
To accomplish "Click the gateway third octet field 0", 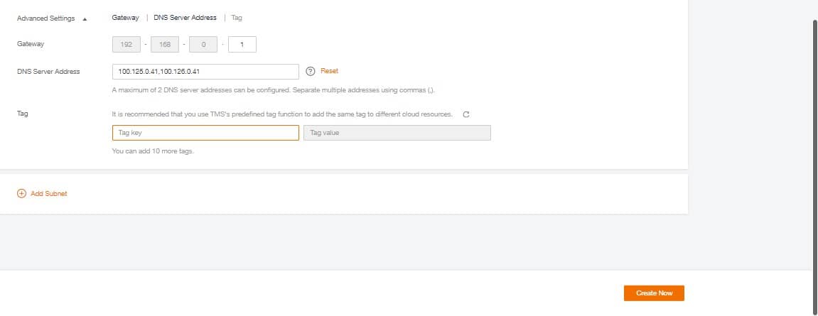I will tap(203, 44).
